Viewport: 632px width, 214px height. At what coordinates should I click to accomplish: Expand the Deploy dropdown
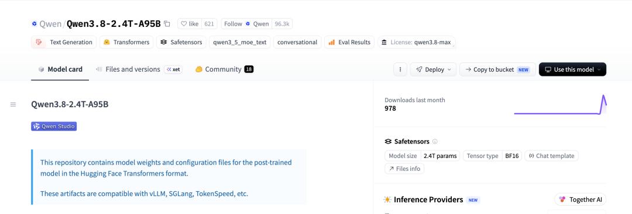[x=433, y=69]
